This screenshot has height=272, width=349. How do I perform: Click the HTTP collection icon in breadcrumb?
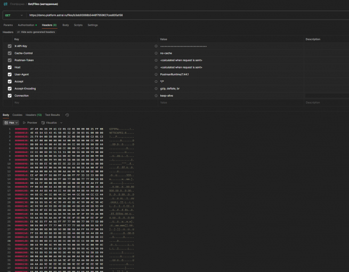(5, 4)
